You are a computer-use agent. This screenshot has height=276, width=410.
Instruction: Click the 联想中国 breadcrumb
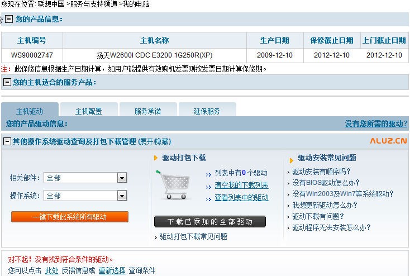pyautogui.click(x=51, y=4)
